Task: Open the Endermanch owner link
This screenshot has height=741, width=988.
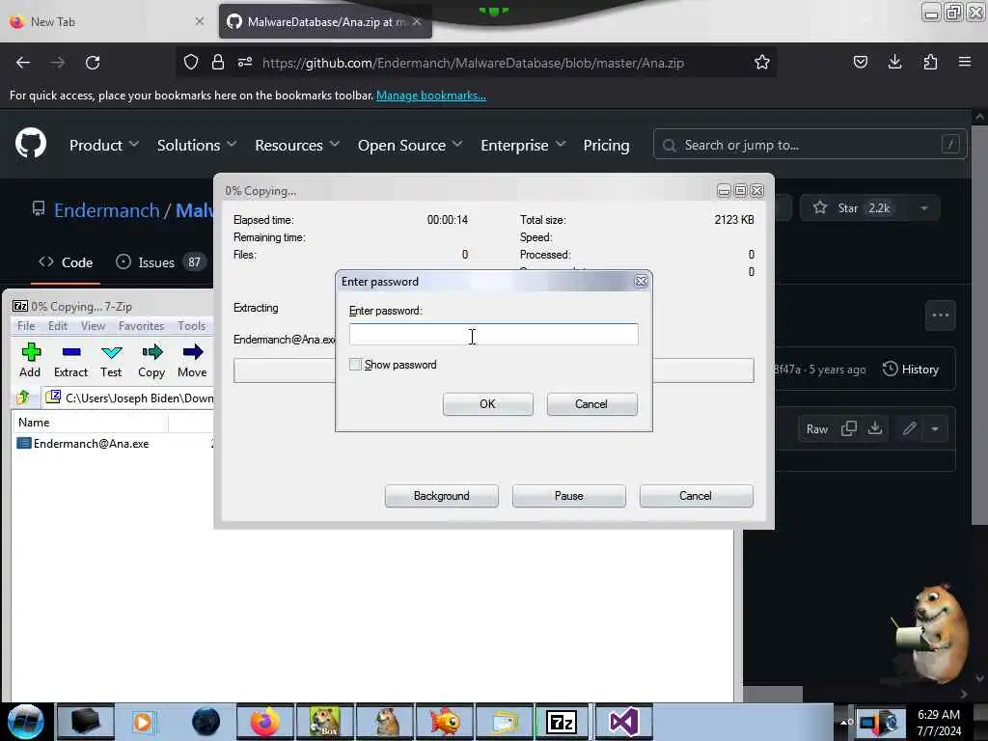Action: (x=106, y=209)
